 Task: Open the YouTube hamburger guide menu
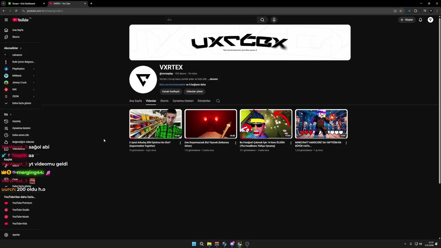coord(6,20)
